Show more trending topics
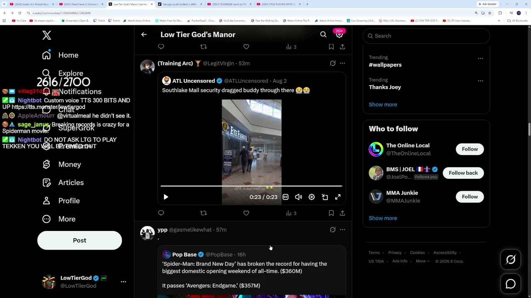Viewport: 531px width, 298px height. click(383, 105)
